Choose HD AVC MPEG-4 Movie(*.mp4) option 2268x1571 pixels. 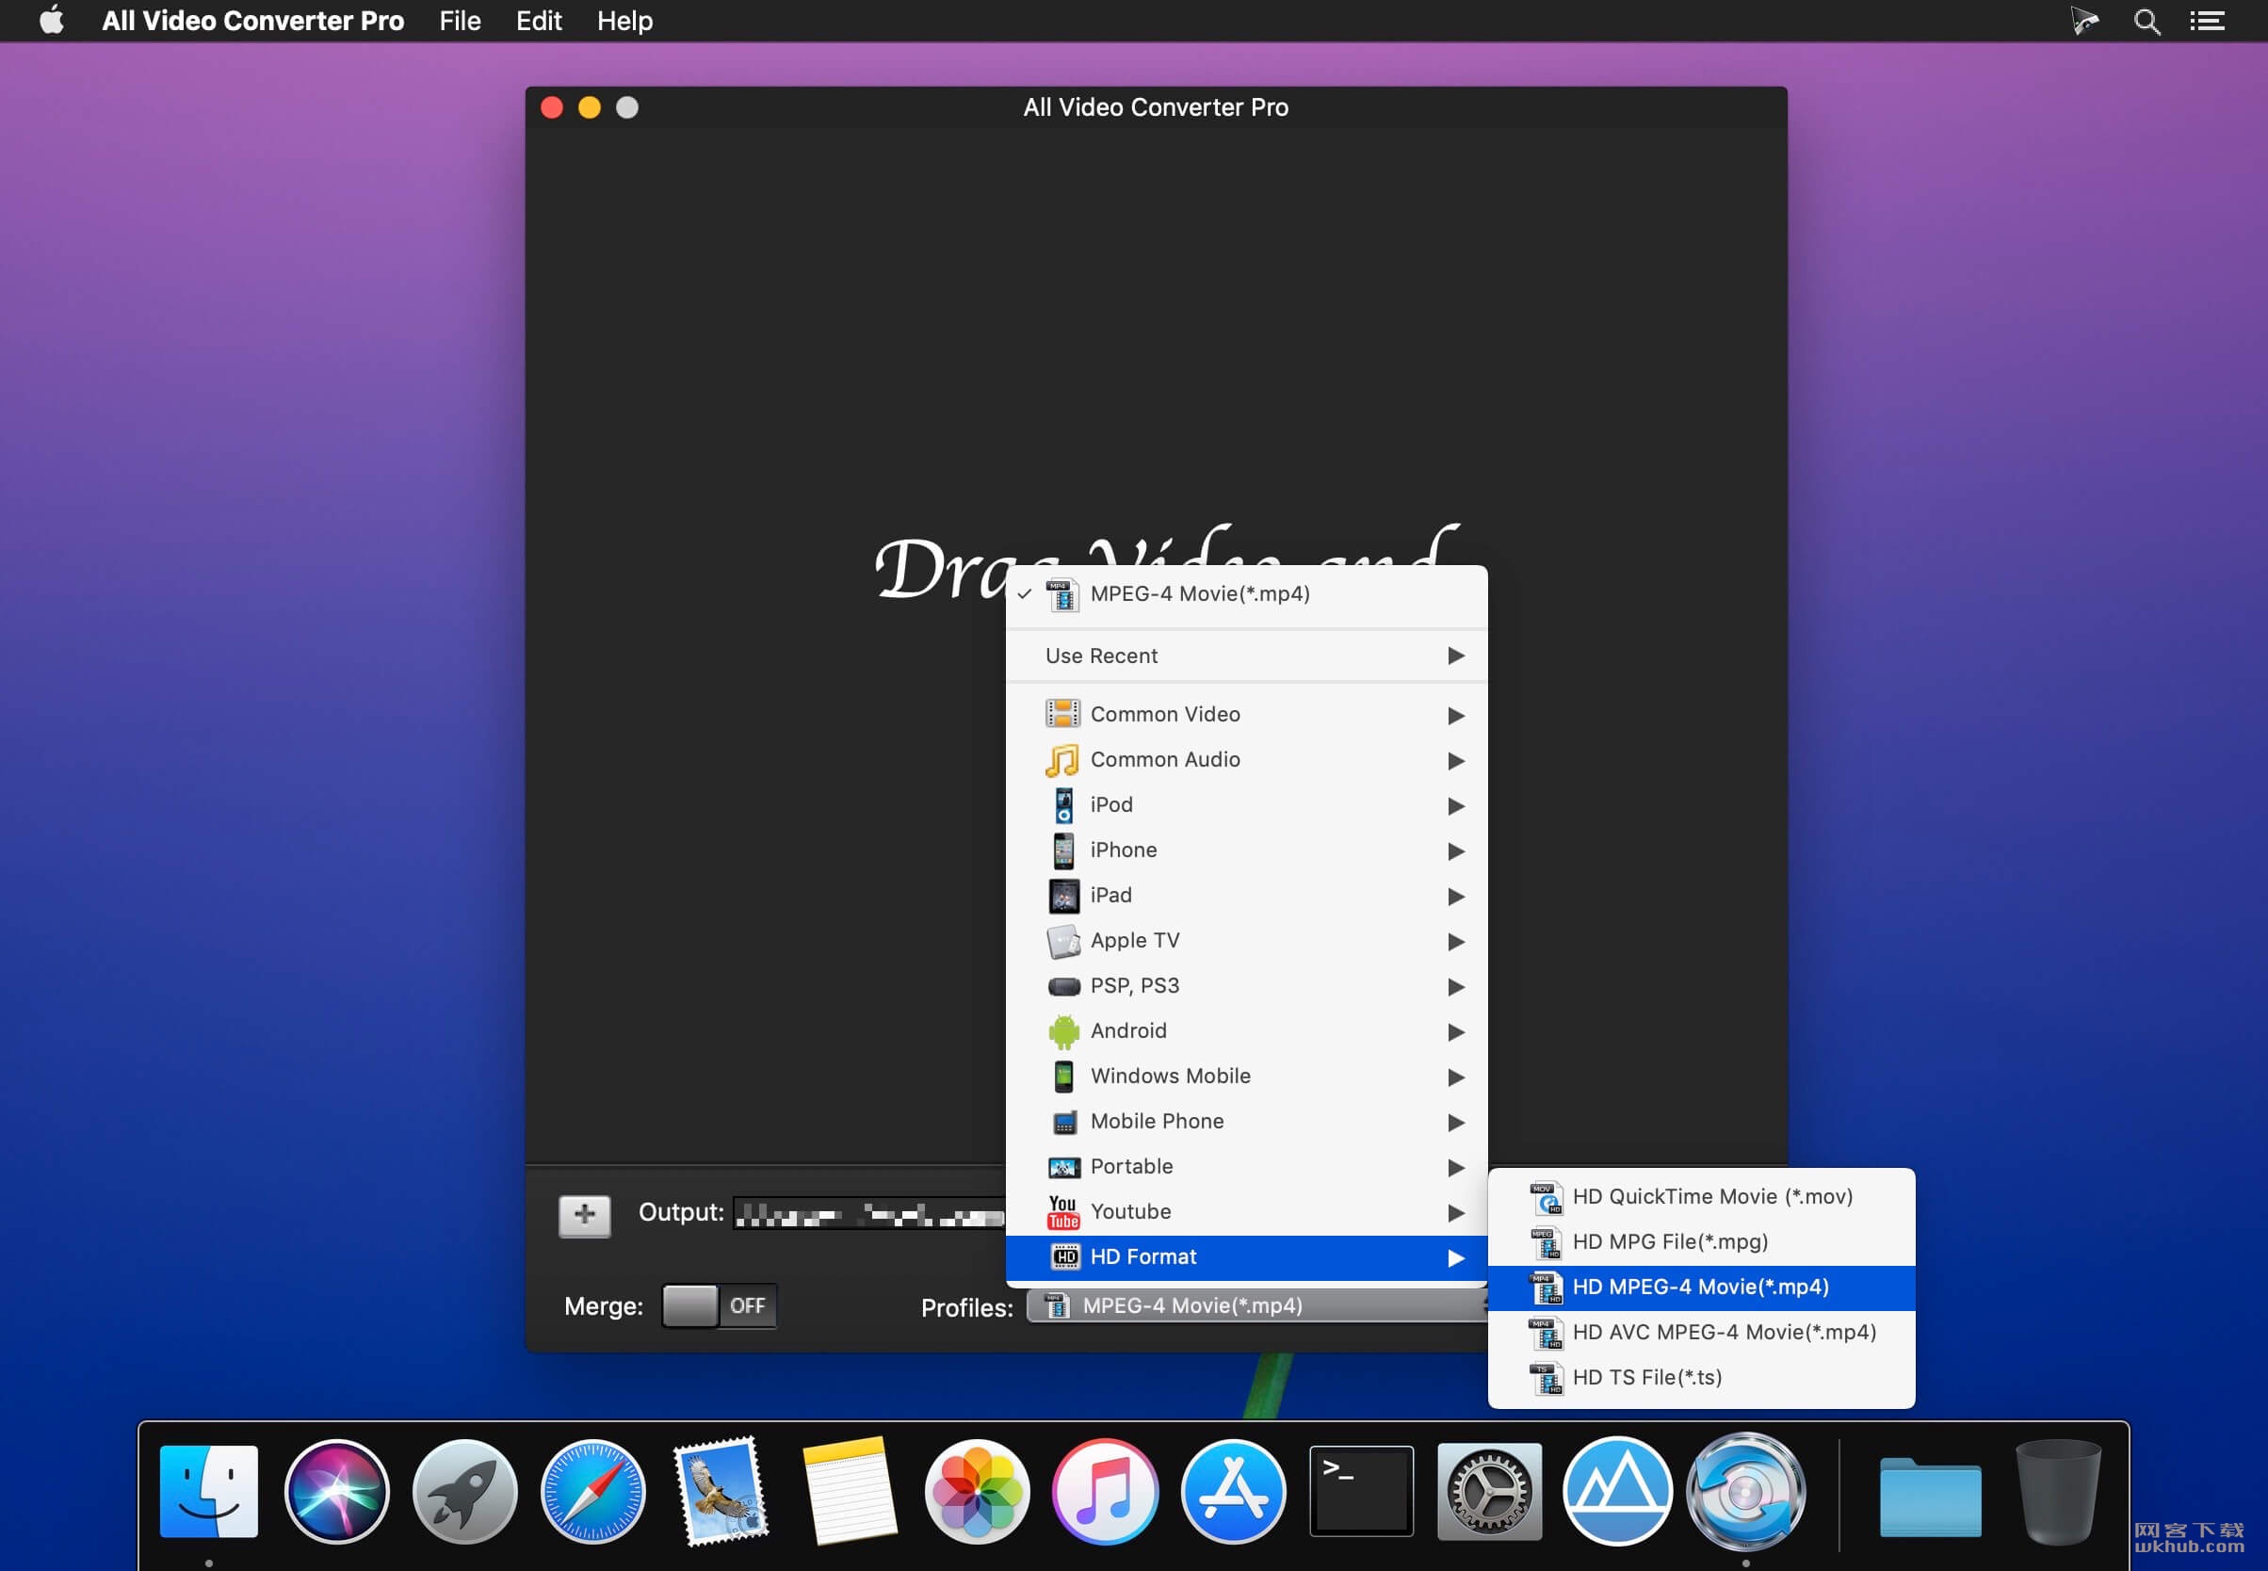(x=1701, y=1332)
